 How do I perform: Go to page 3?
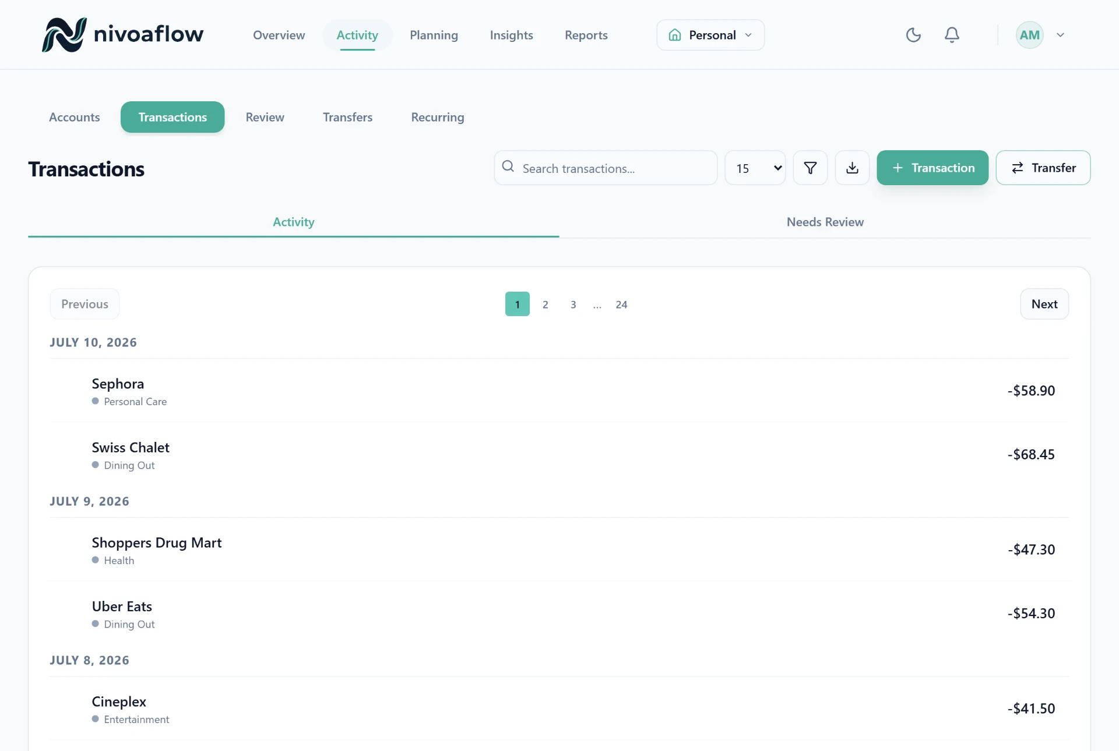click(573, 304)
